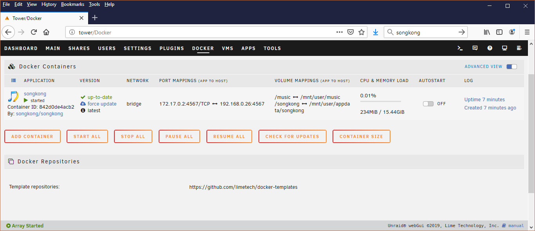
Task: Open the Settings tab
Action: 137,48
